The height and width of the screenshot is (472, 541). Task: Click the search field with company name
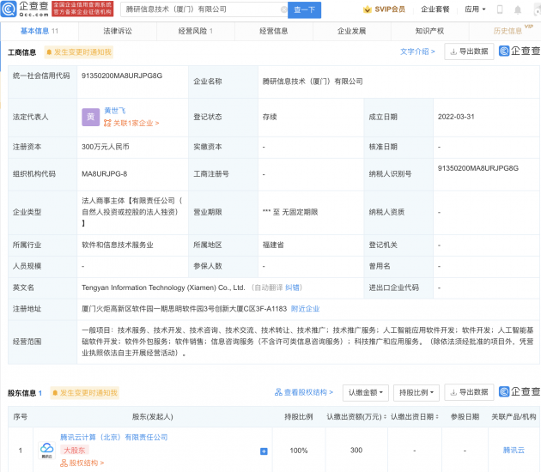click(x=204, y=9)
